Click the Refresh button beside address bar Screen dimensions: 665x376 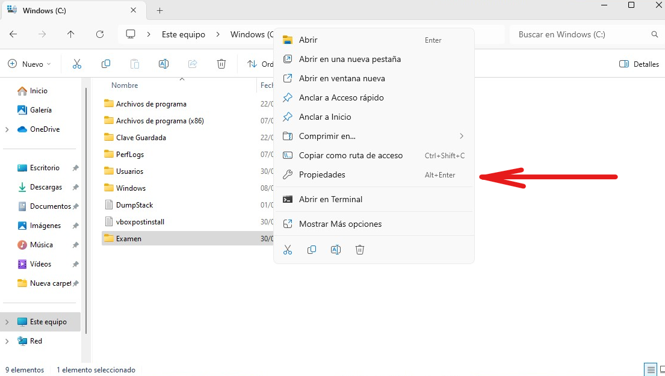point(100,34)
